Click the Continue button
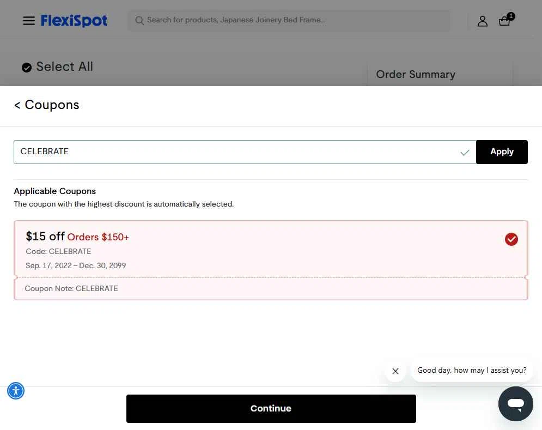The width and height of the screenshot is (542, 430). tap(271, 408)
